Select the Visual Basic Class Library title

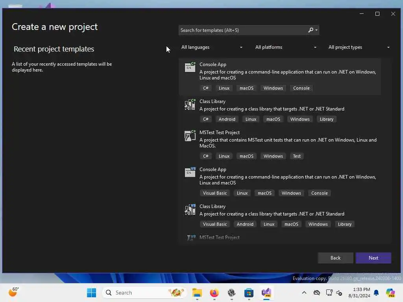coord(212,206)
